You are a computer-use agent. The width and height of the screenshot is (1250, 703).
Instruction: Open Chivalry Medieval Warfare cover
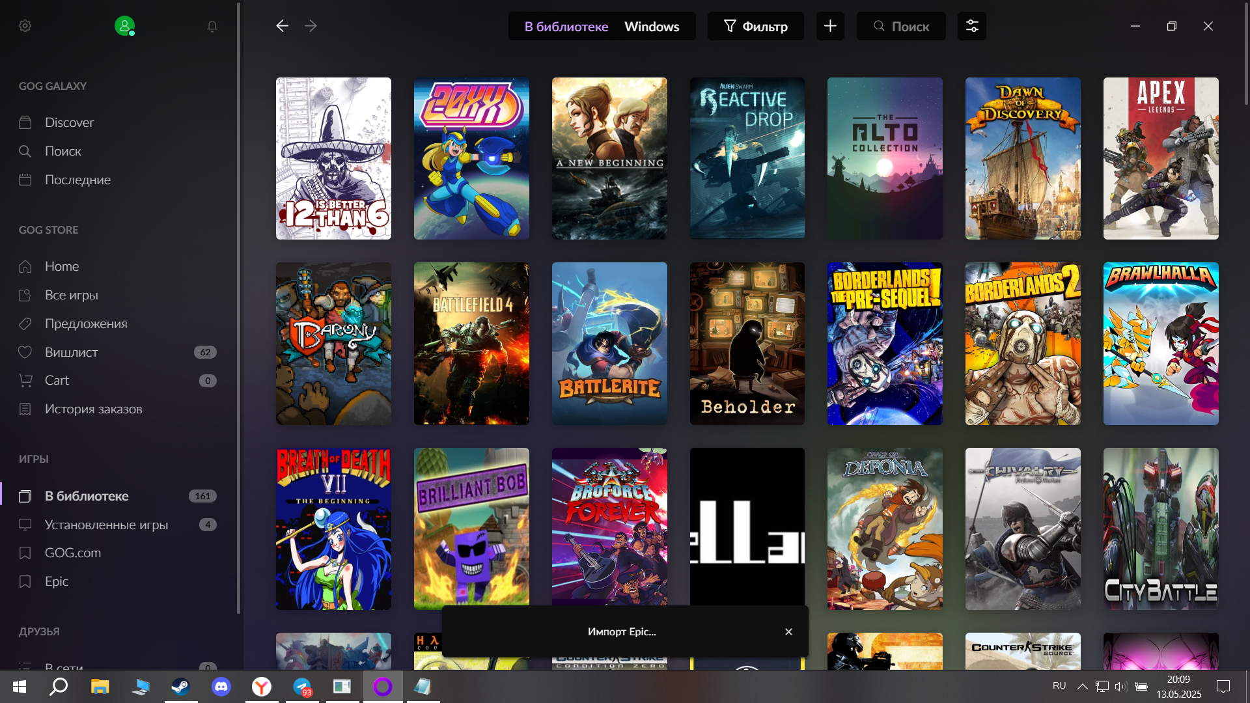1023,529
